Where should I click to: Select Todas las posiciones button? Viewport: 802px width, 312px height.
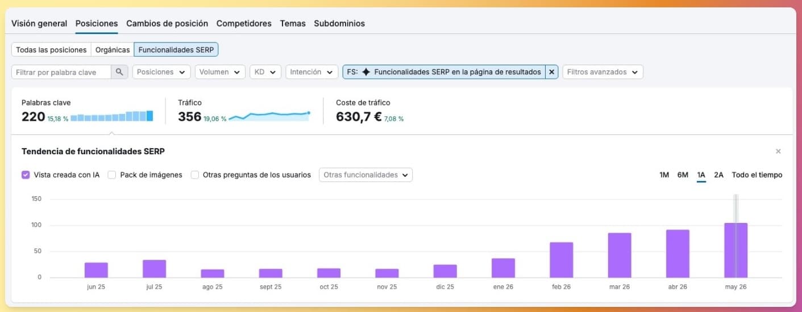click(51, 50)
